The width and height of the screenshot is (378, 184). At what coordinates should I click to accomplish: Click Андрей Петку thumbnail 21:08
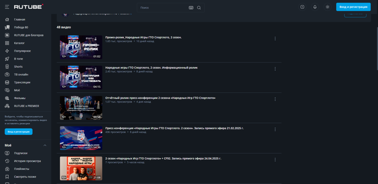click(81, 168)
